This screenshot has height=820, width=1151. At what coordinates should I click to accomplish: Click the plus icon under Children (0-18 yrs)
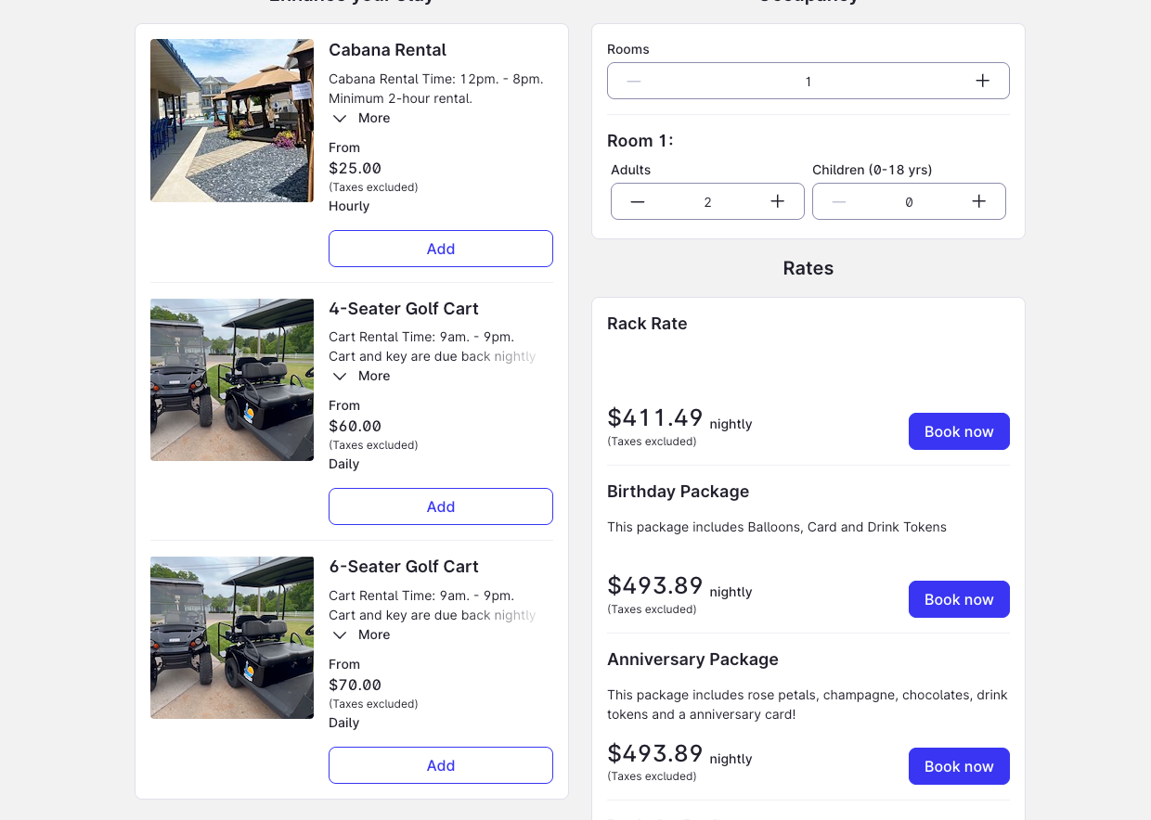[978, 201]
